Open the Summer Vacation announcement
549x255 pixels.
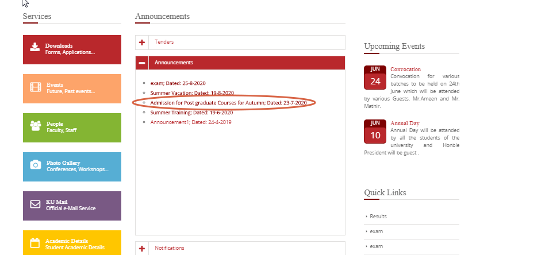[191, 93]
